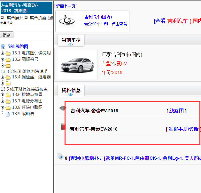Image resolution: width=201 pixels, height=193 pixels.
Task: Go back via 返回上一页 link
Action: tap(66, 6)
